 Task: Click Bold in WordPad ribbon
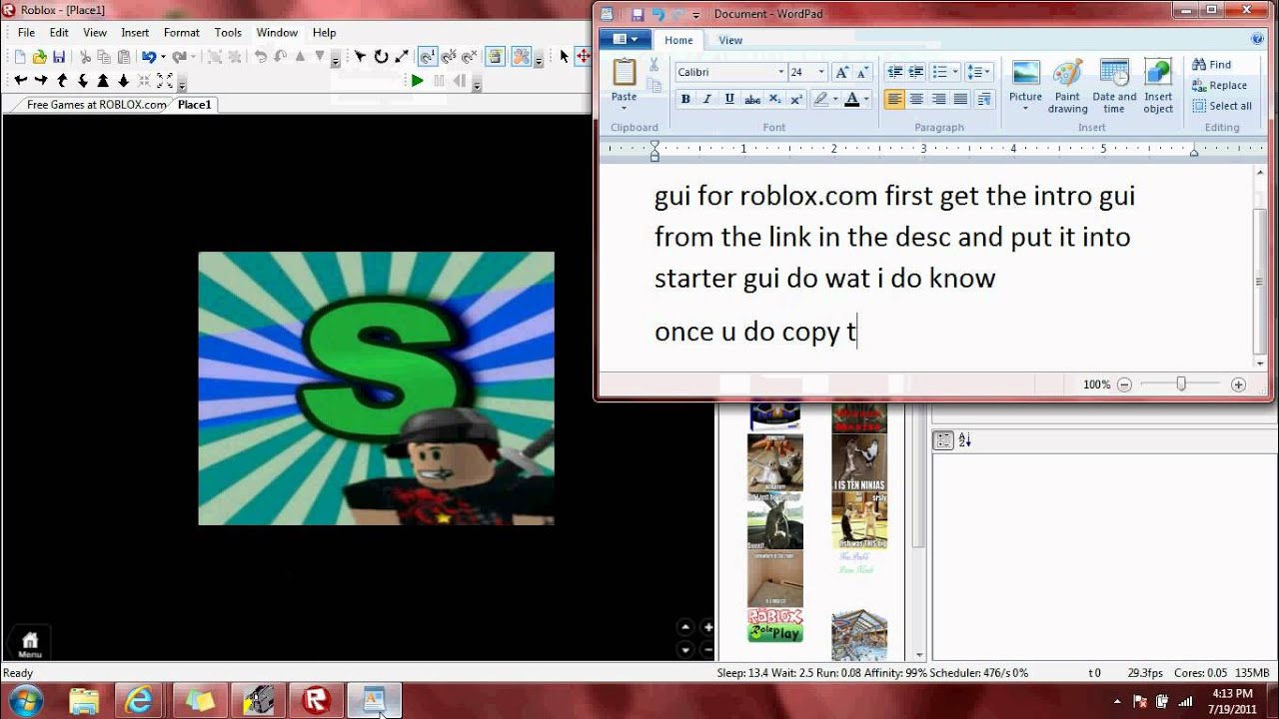tap(685, 99)
